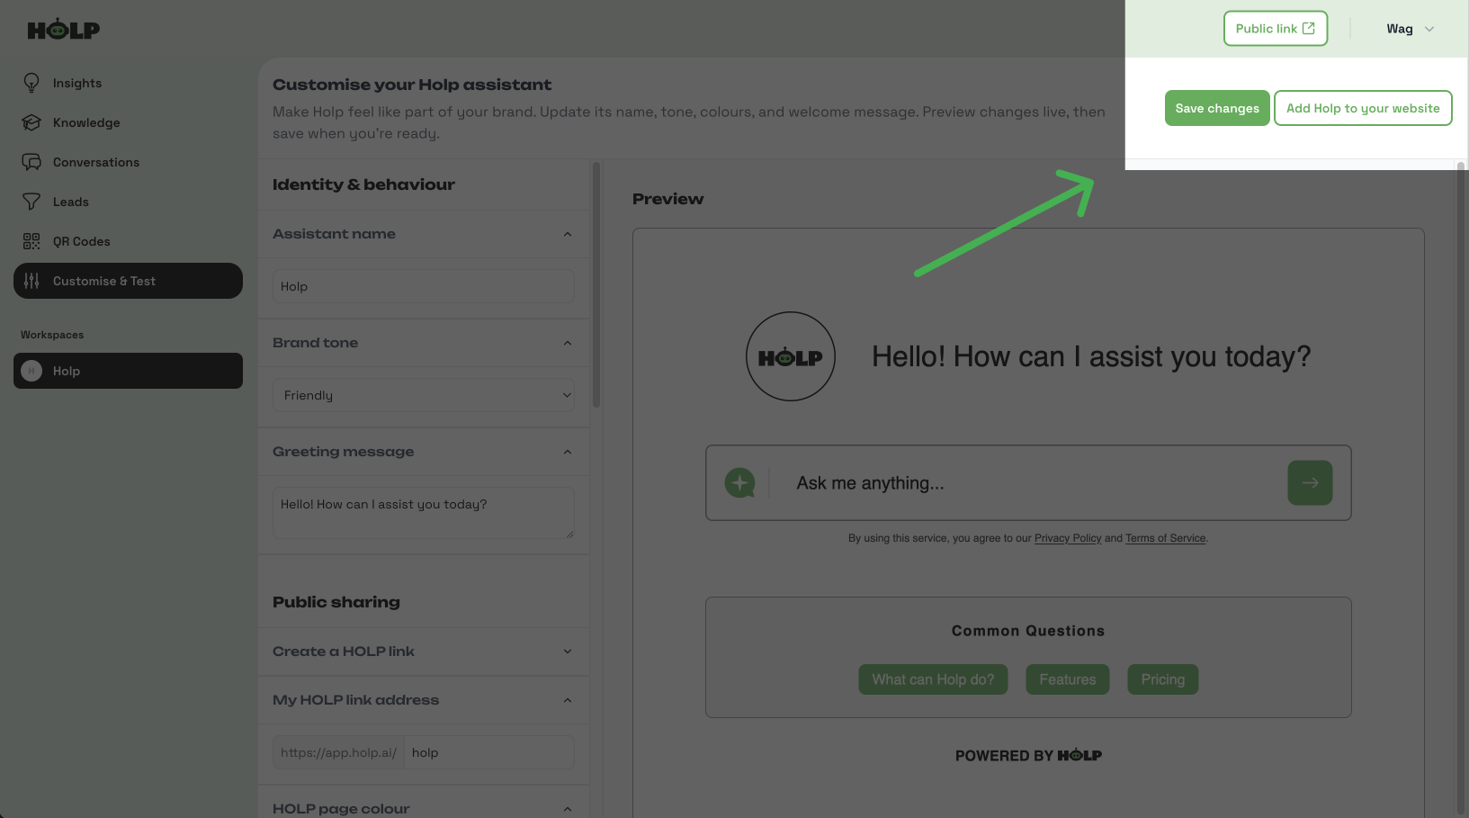Click What can Holp do? question chip
1469x818 pixels.
(x=933, y=679)
